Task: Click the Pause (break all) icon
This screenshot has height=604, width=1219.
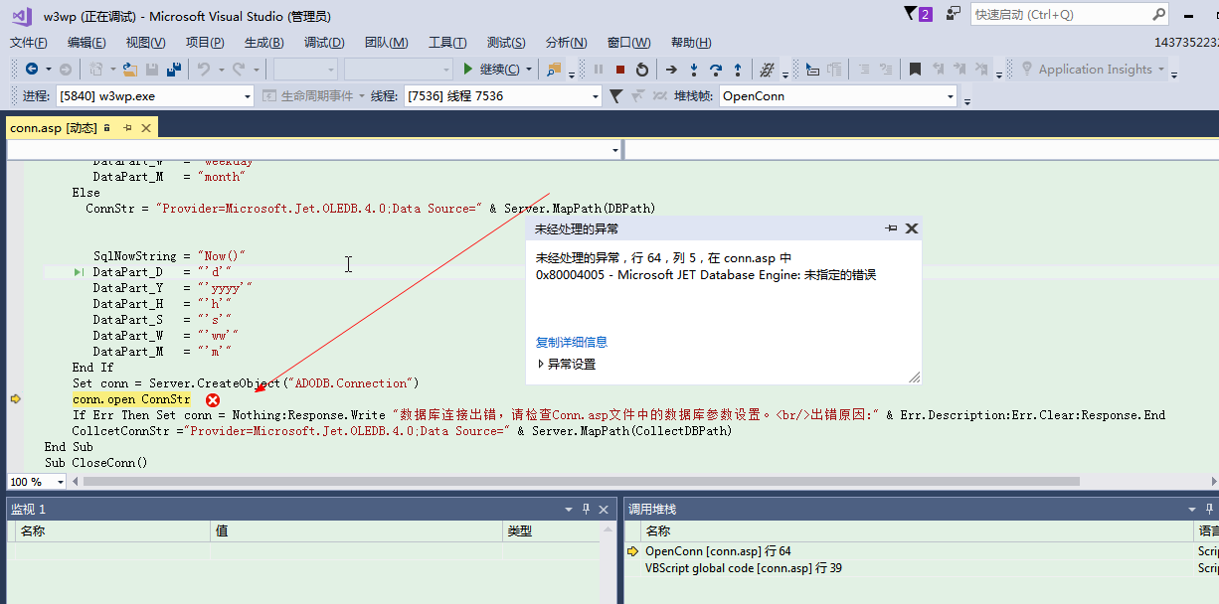Action: pyautogui.click(x=598, y=70)
